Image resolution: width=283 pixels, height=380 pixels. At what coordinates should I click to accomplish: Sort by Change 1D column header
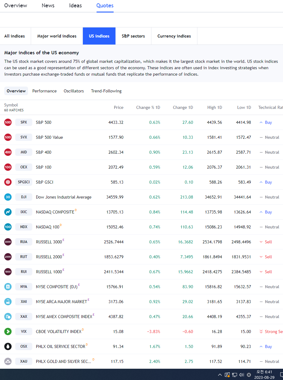pos(183,107)
